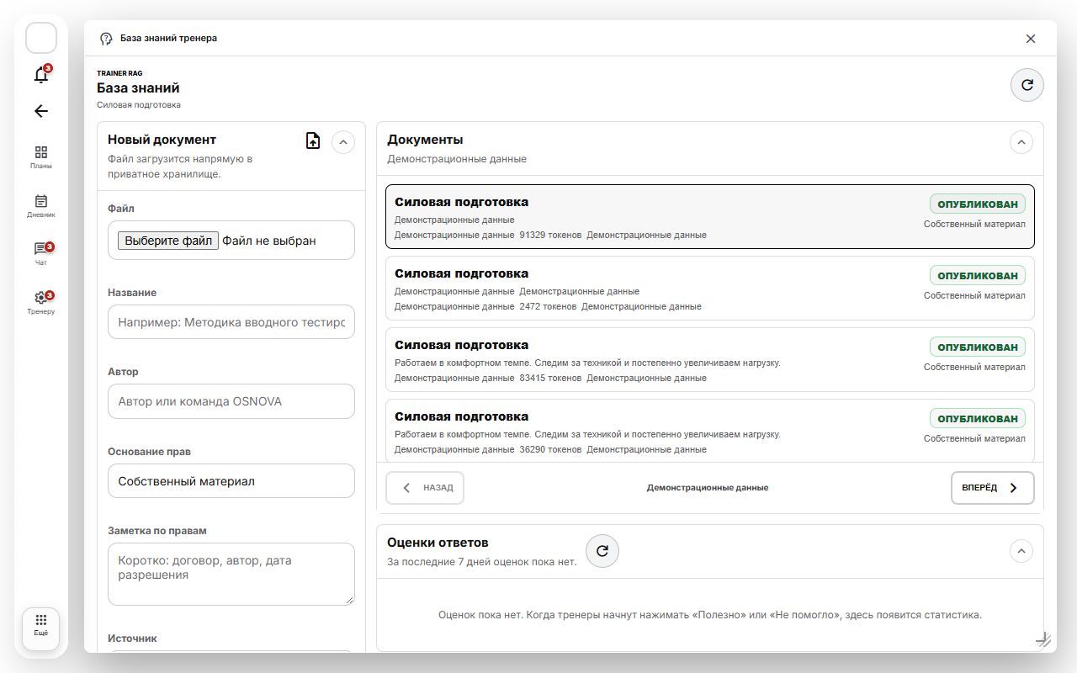Viewport: 1077px width, 673px height.
Task: Go to next page with Вперёд
Action: [x=993, y=488]
